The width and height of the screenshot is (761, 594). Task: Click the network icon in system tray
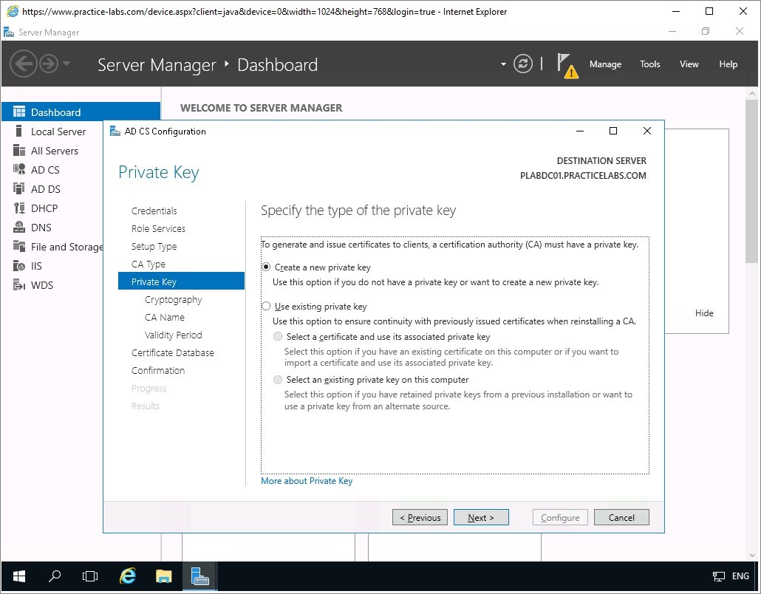click(718, 576)
